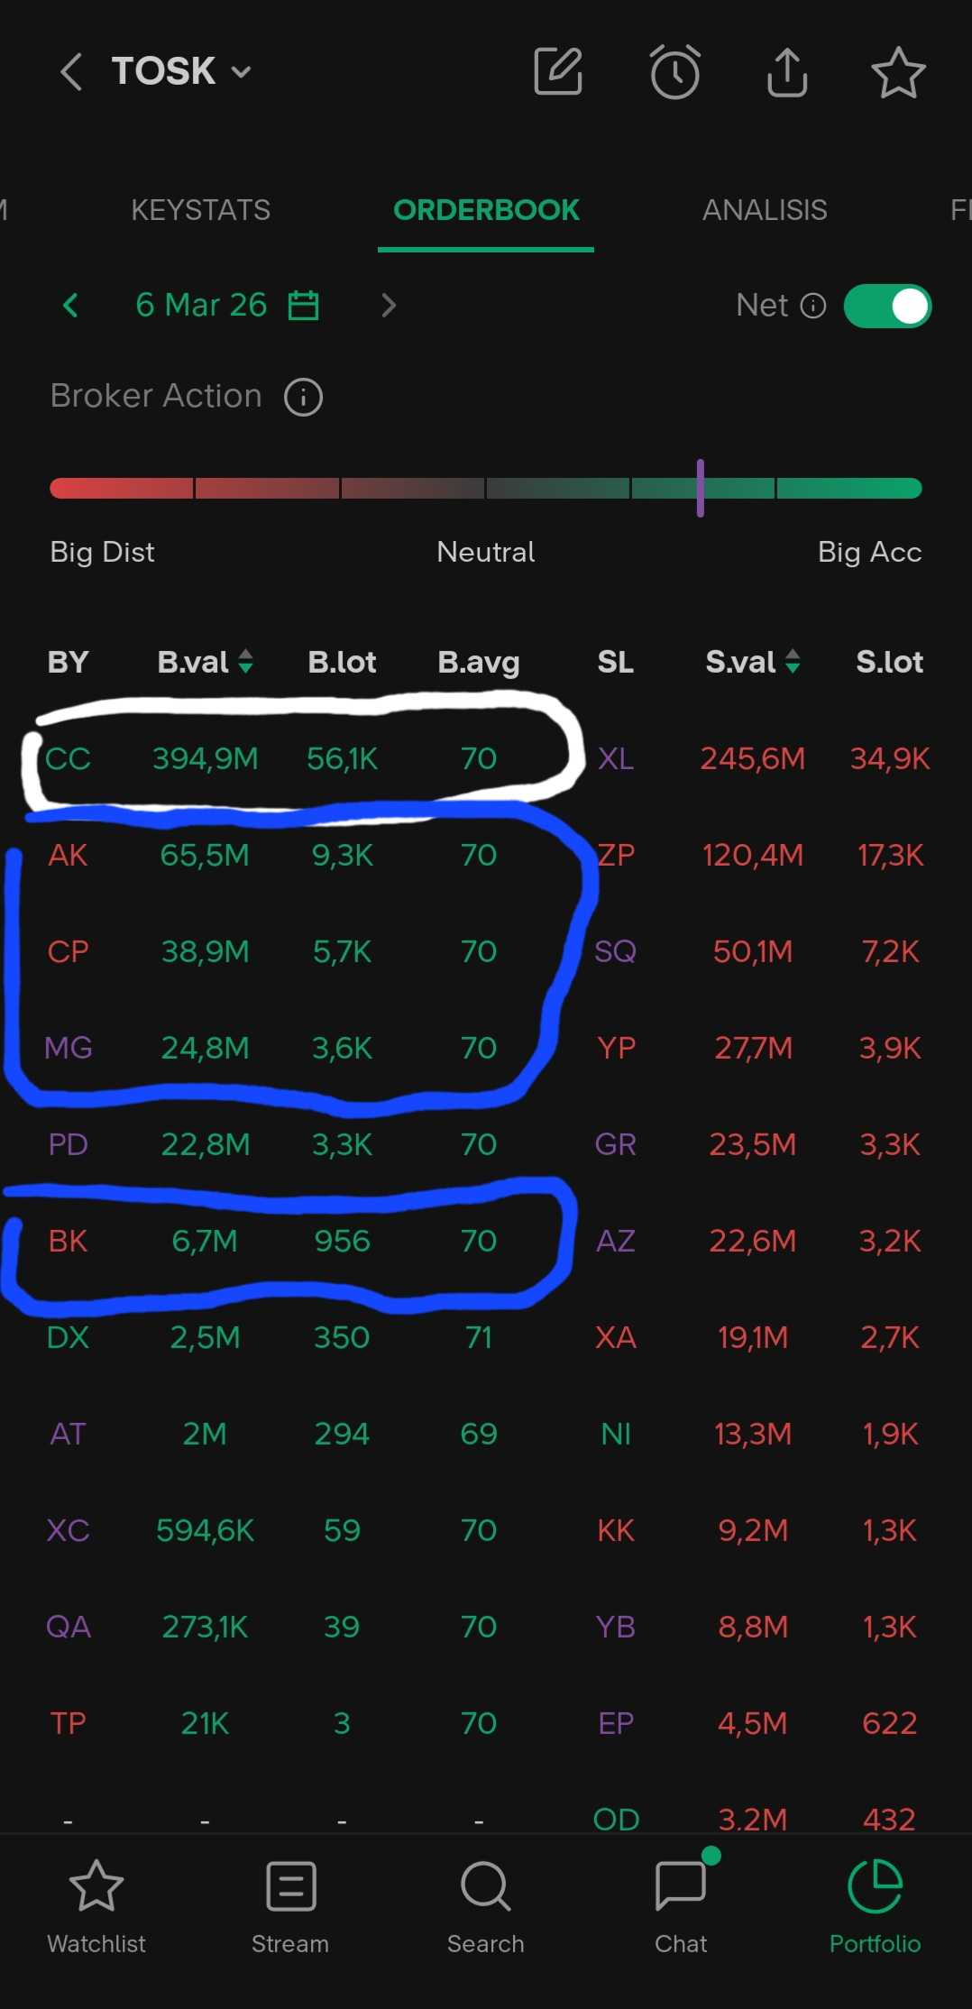
Task: Tap the back arrow beside TOSK
Action: coord(71,71)
